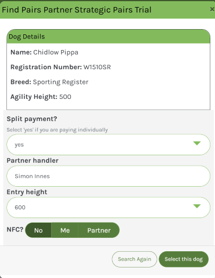
Task: Click the Split payment dropdown arrow
Action: point(197,143)
